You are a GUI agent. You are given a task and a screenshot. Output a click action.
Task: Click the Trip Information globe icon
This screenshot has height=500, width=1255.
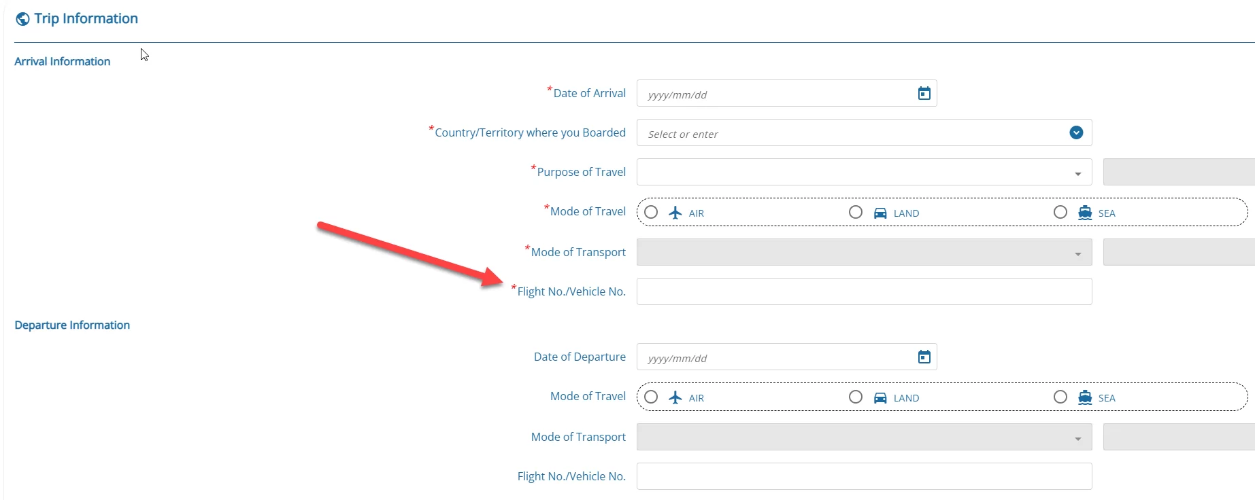pyautogui.click(x=22, y=19)
